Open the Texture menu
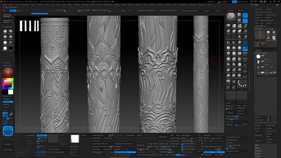Image resolution: width=281 pixels, height=158 pixels. pyautogui.click(x=138, y=5)
